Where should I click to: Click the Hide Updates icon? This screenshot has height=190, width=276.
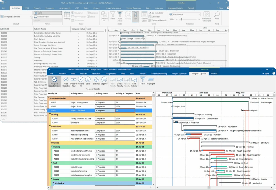tap(66, 82)
